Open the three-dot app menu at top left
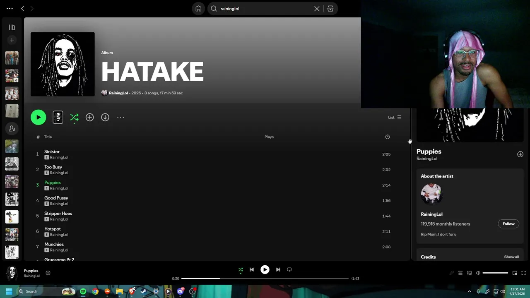 click(10, 8)
